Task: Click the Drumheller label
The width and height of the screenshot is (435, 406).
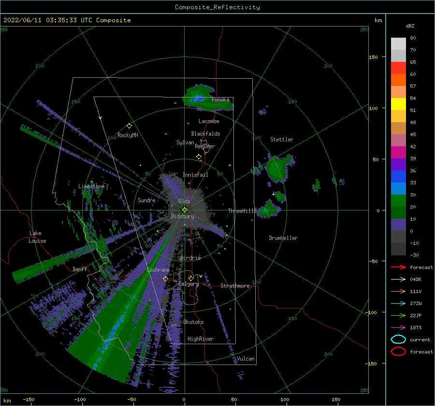Action: pyautogui.click(x=283, y=238)
